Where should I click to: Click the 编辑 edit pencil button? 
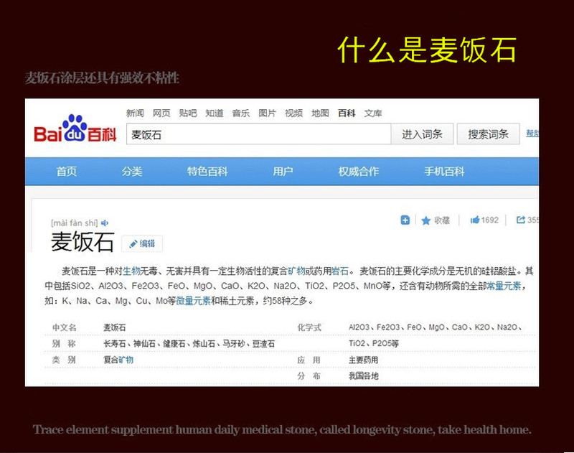[142, 243]
